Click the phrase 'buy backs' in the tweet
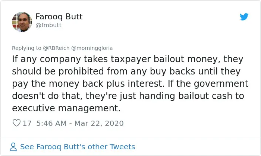Screen dimensions: 261x156 click(x=172, y=71)
